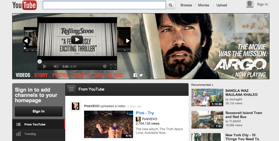
Task: Go to the YouTube logo homepage
Action: (x=24, y=5)
